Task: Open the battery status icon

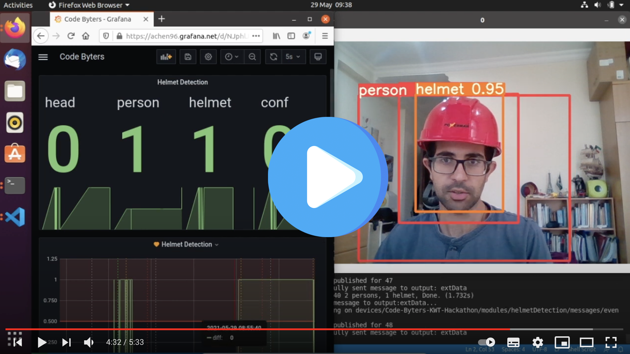Action: (x=611, y=5)
